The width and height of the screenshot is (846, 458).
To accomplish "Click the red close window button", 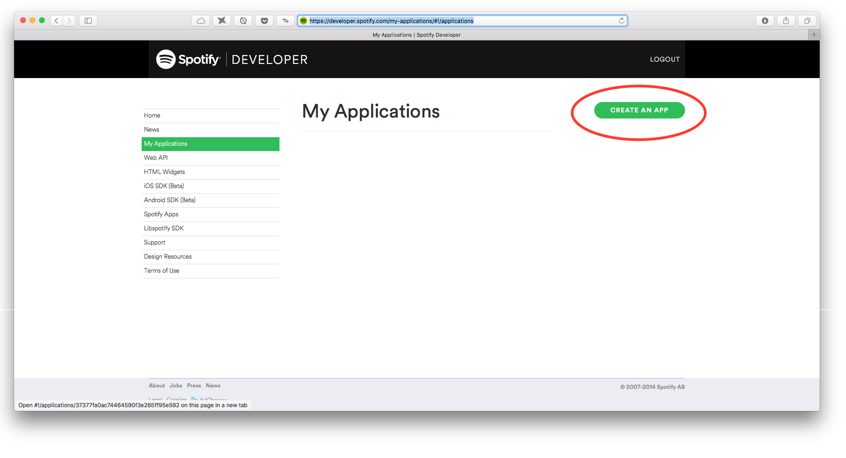I will (23, 20).
